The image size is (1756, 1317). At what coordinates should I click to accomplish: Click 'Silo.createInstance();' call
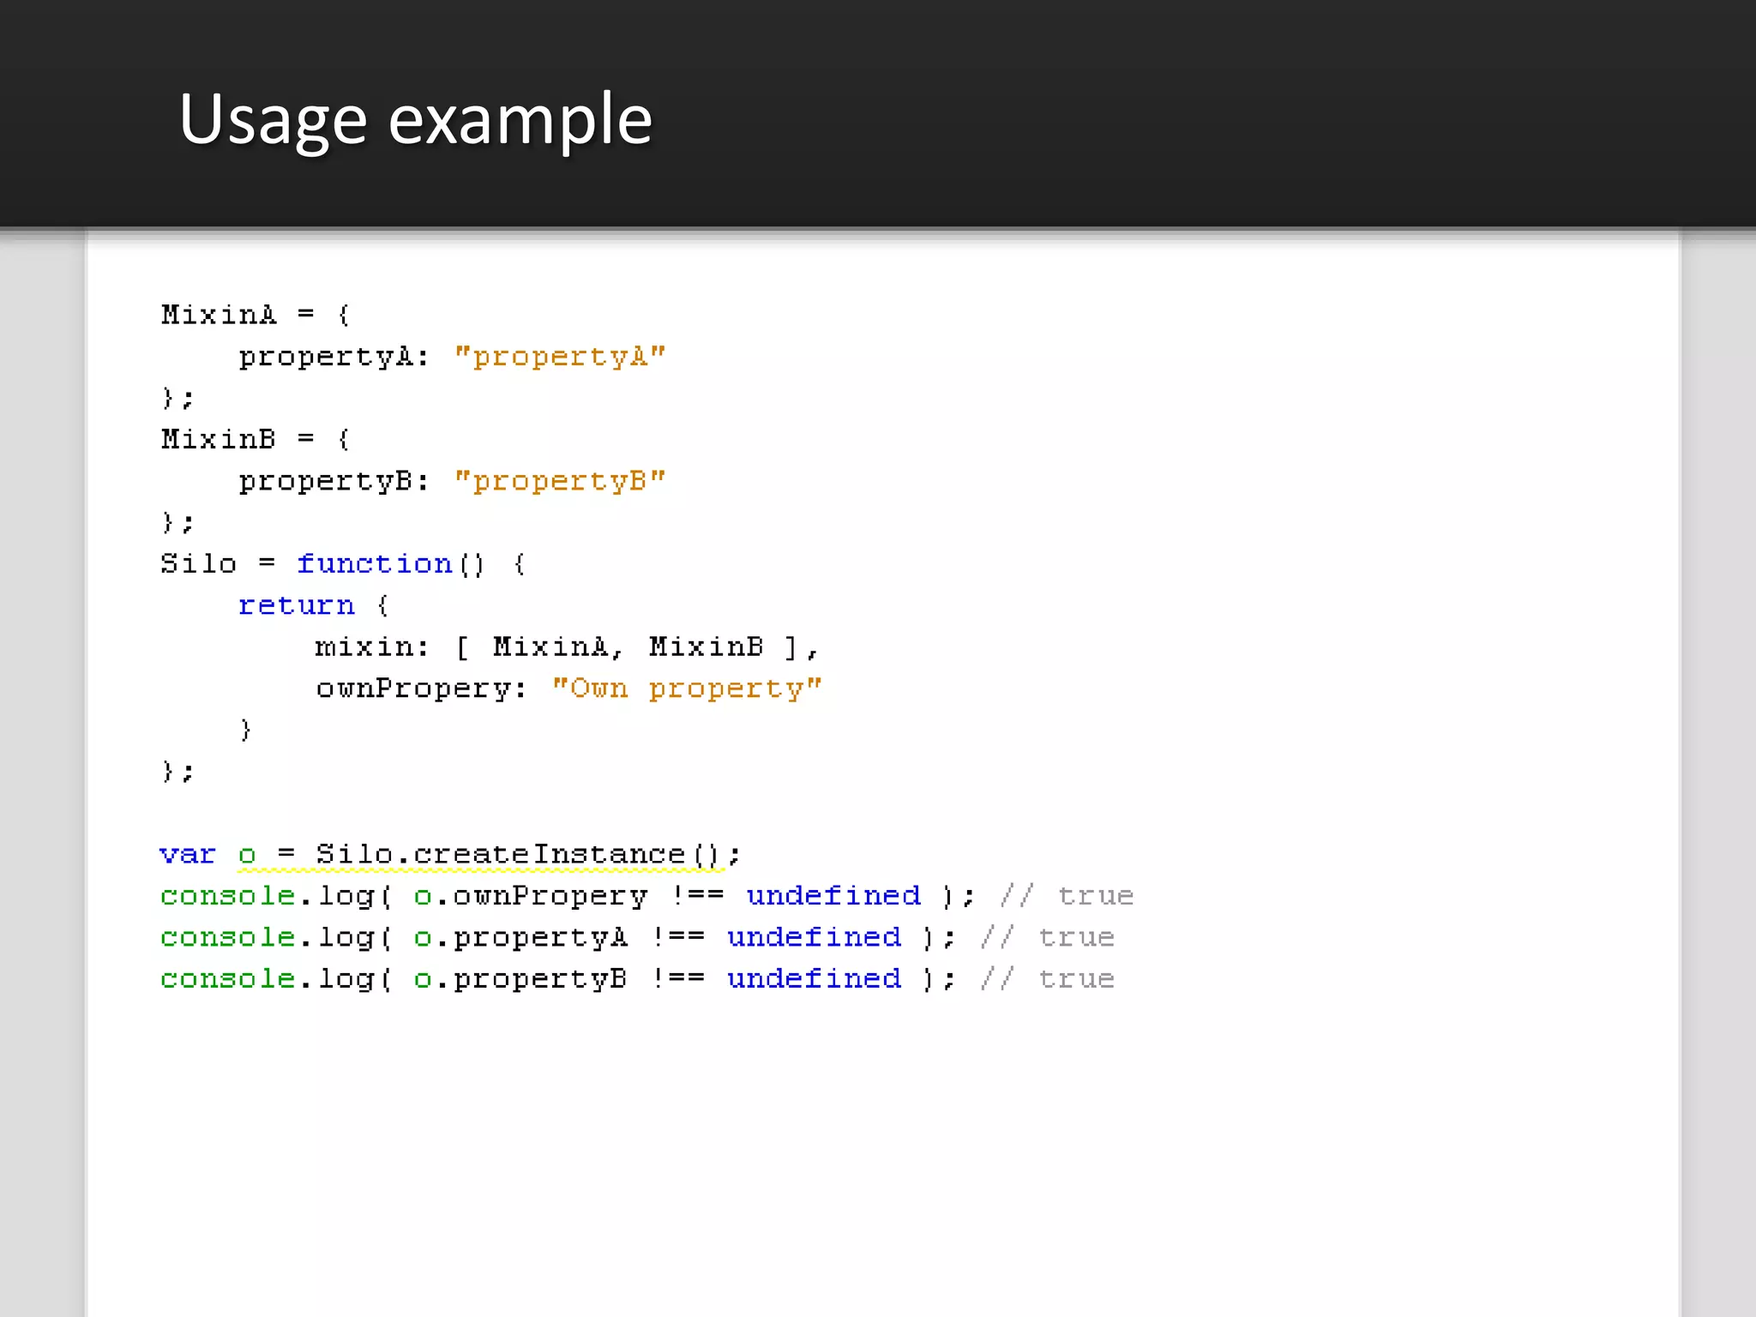pyautogui.click(x=528, y=854)
